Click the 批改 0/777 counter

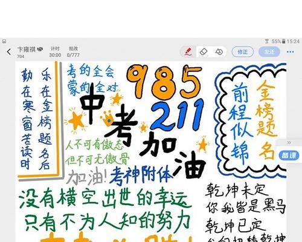[73, 52]
